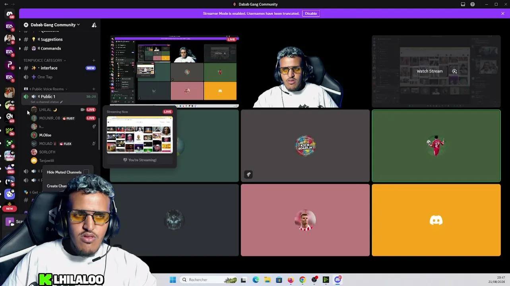Click the camera icon next to LHILAL
Viewport: 510px width, 286px height.
click(x=82, y=110)
